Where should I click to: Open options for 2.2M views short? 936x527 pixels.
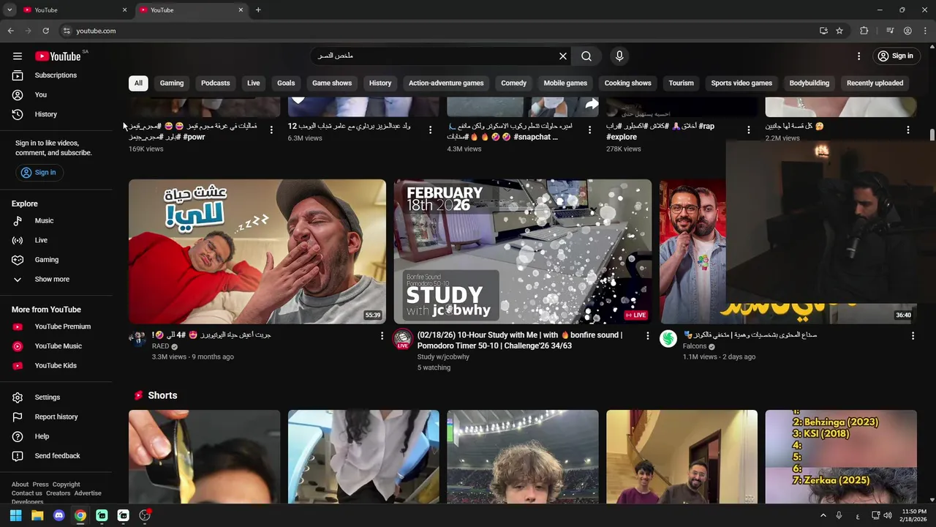[x=908, y=130]
